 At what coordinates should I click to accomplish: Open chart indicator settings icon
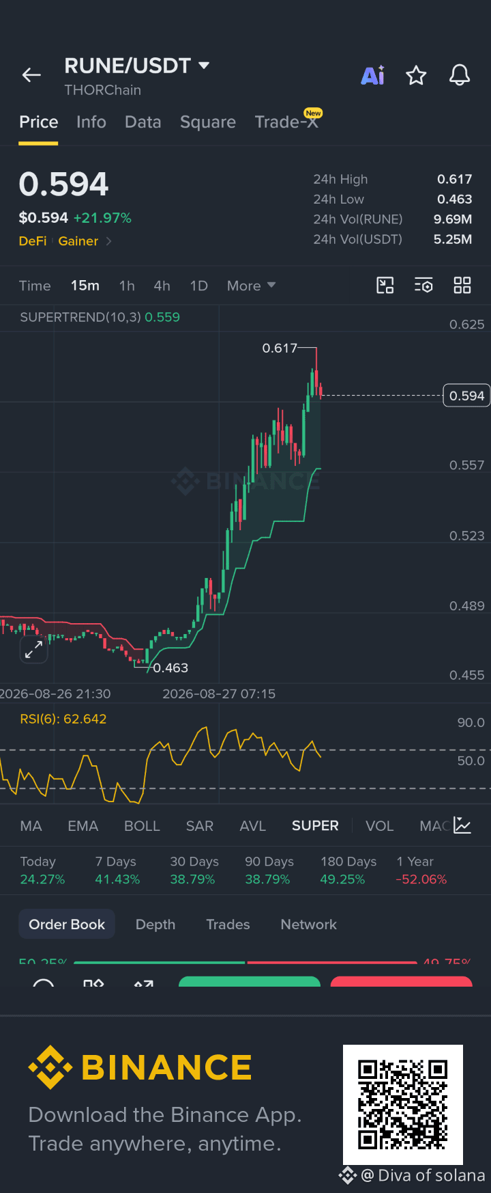point(423,286)
